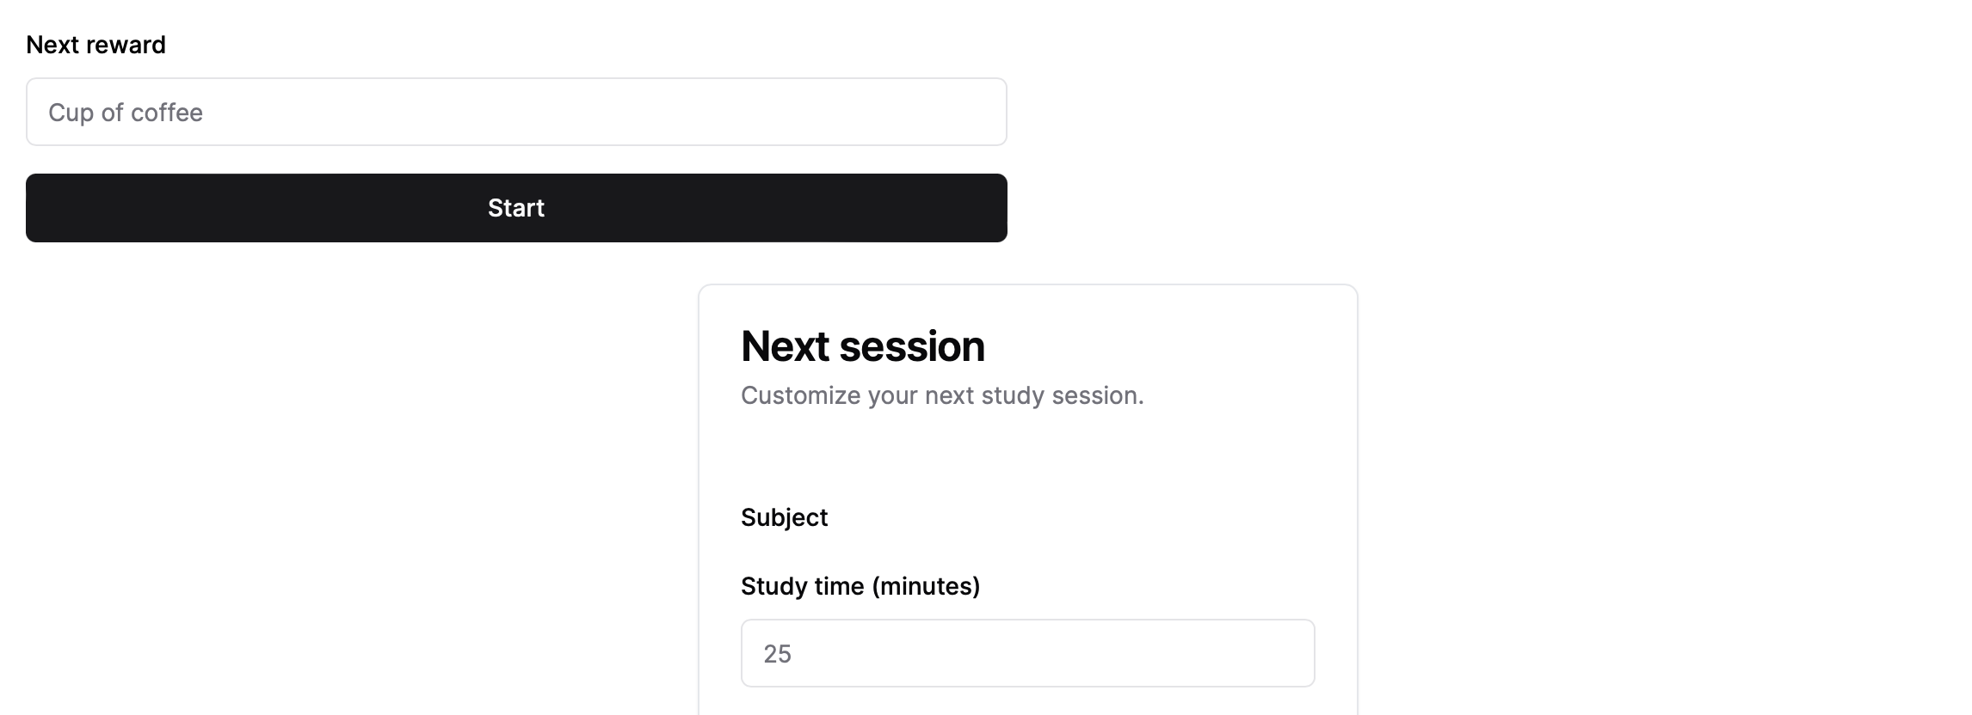Click the Next reward label

tap(96, 45)
